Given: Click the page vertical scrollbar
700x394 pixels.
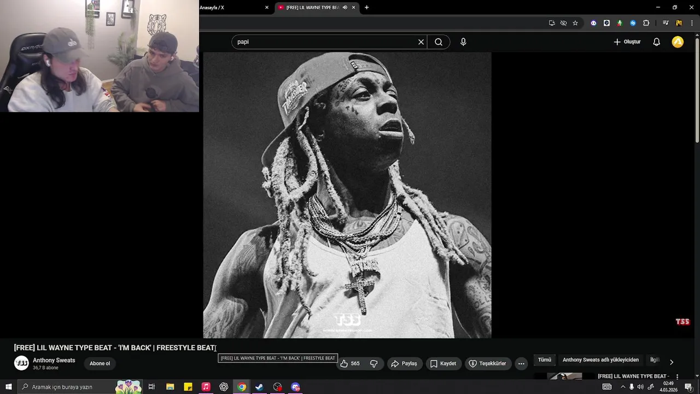Looking at the screenshot, I should [x=697, y=90].
